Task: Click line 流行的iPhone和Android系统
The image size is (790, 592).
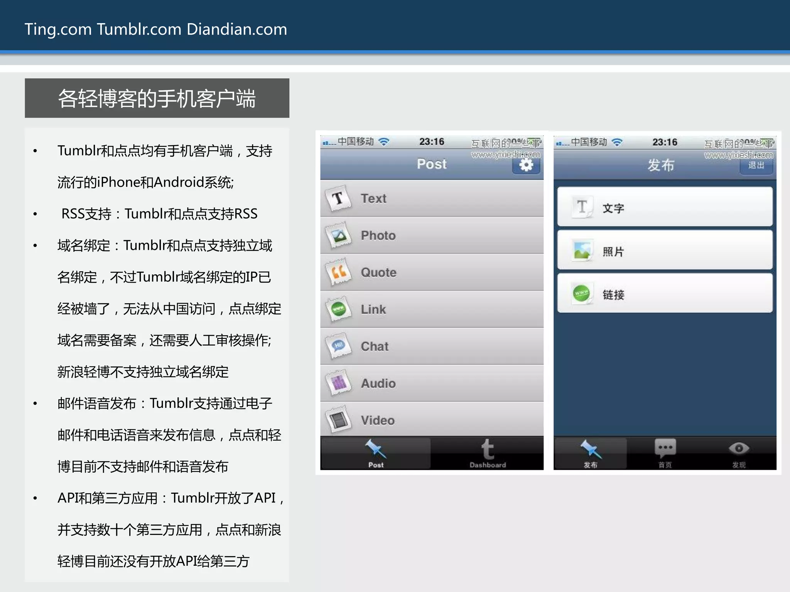Action: coord(146,182)
